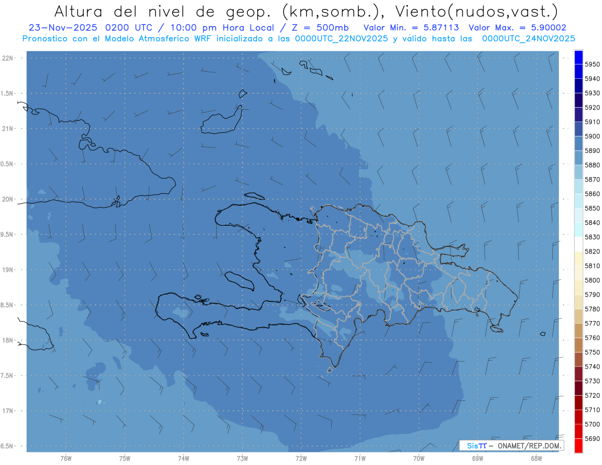
Task: Click the "21N" latitude label
Action: 8,129
